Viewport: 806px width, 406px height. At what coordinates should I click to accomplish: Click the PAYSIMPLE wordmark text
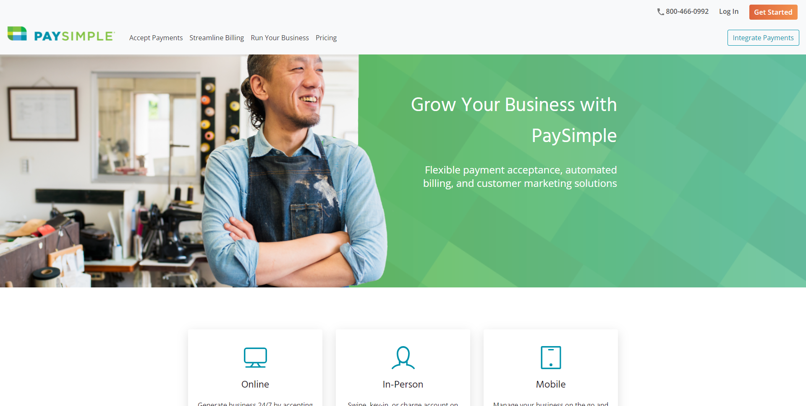tap(74, 36)
